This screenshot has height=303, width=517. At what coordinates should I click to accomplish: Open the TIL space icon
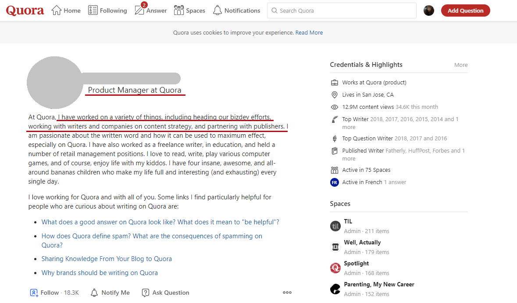[335, 226]
